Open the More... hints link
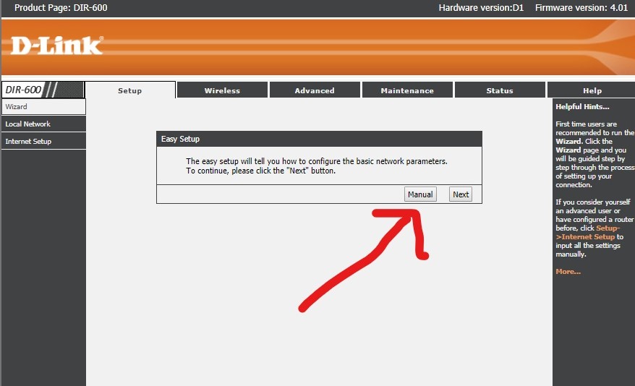The width and height of the screenshot is (635, 386). 568,272
